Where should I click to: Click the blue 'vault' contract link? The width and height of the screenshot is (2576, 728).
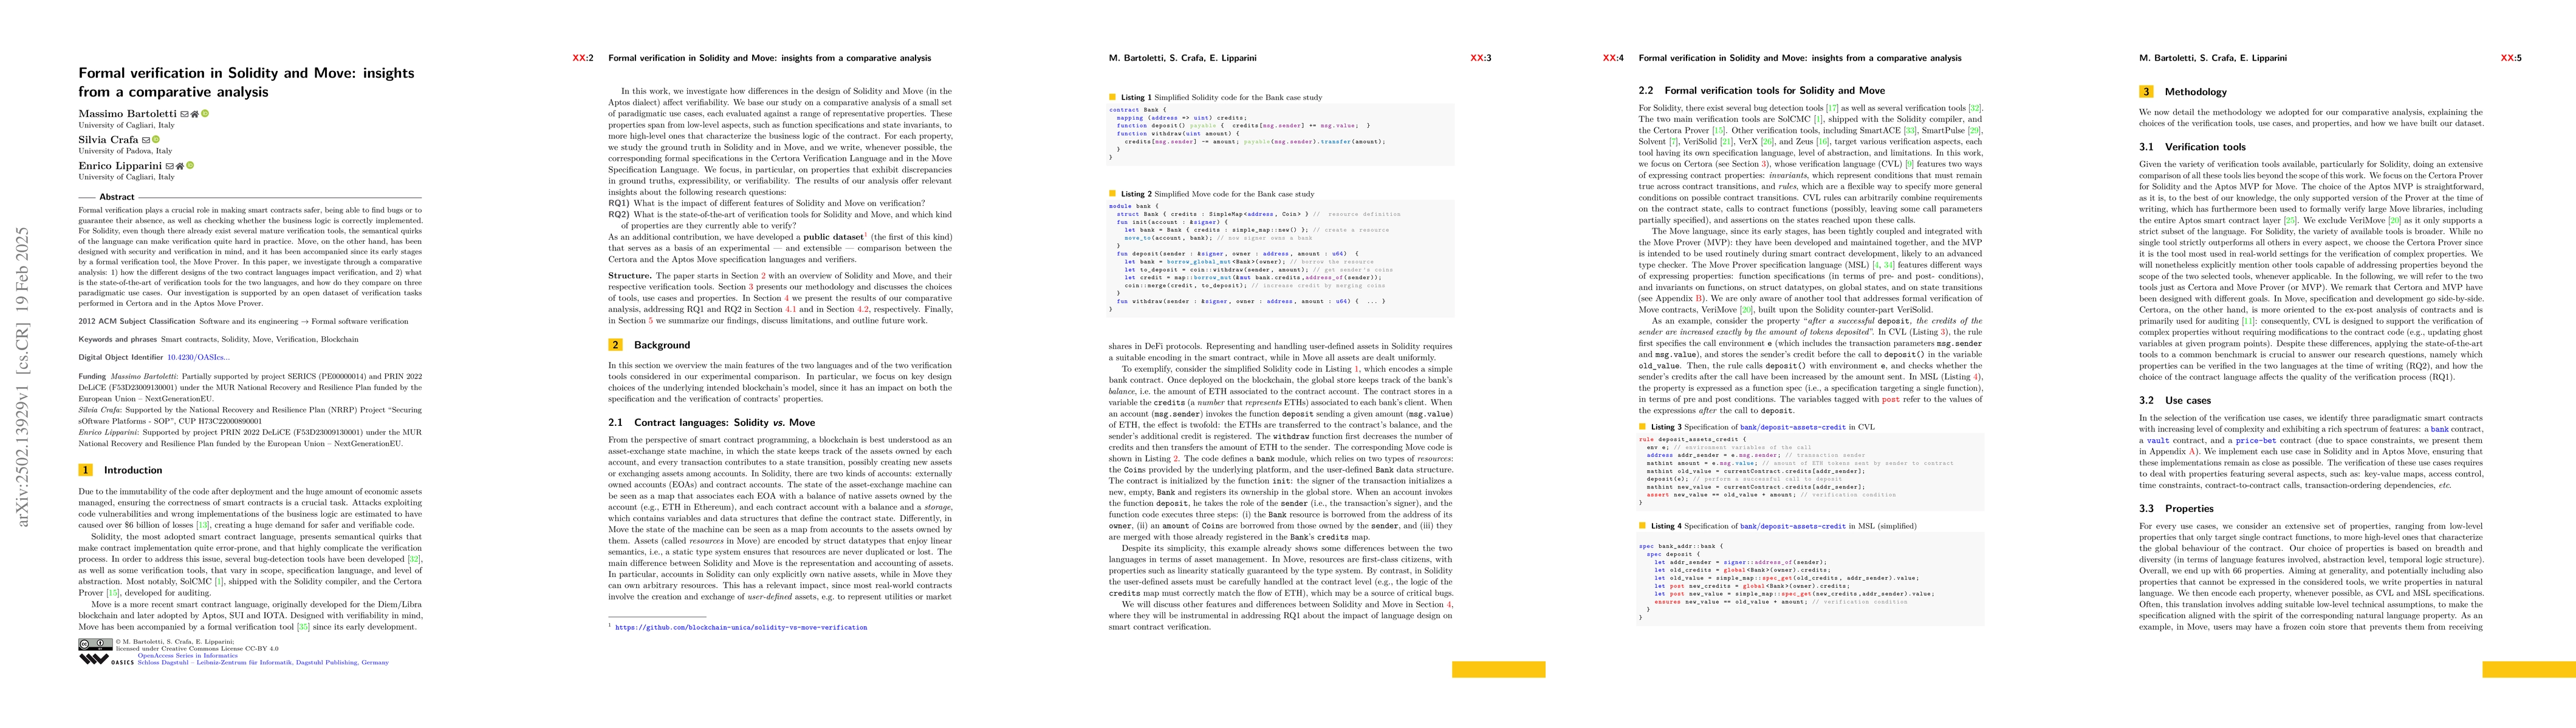coord(2159,442)
